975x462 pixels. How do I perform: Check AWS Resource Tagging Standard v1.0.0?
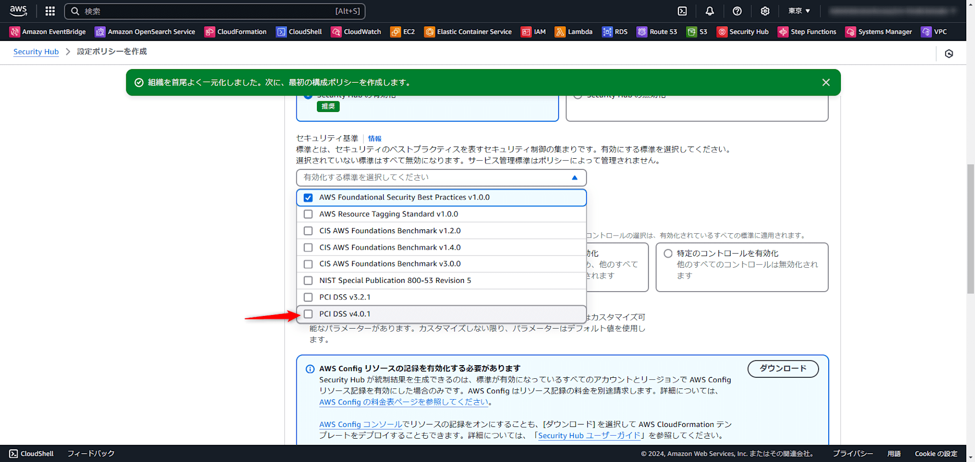[308, 214]
